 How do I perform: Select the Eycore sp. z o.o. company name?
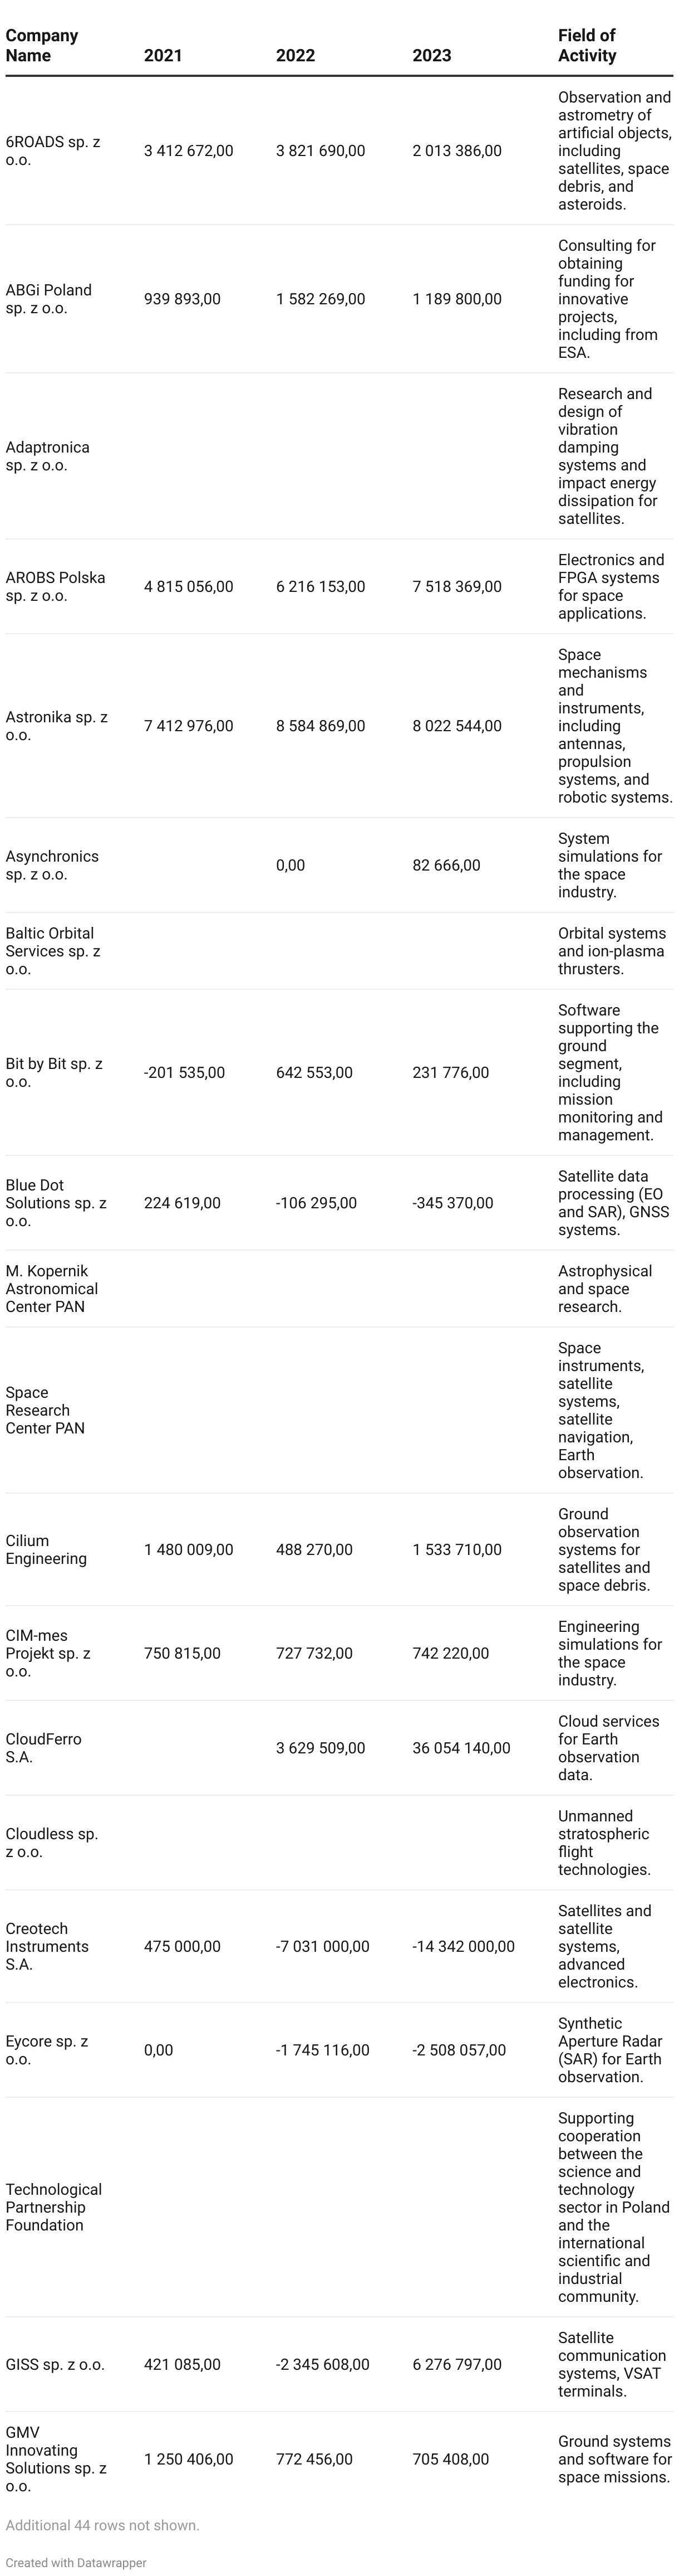click(47, 2050)
